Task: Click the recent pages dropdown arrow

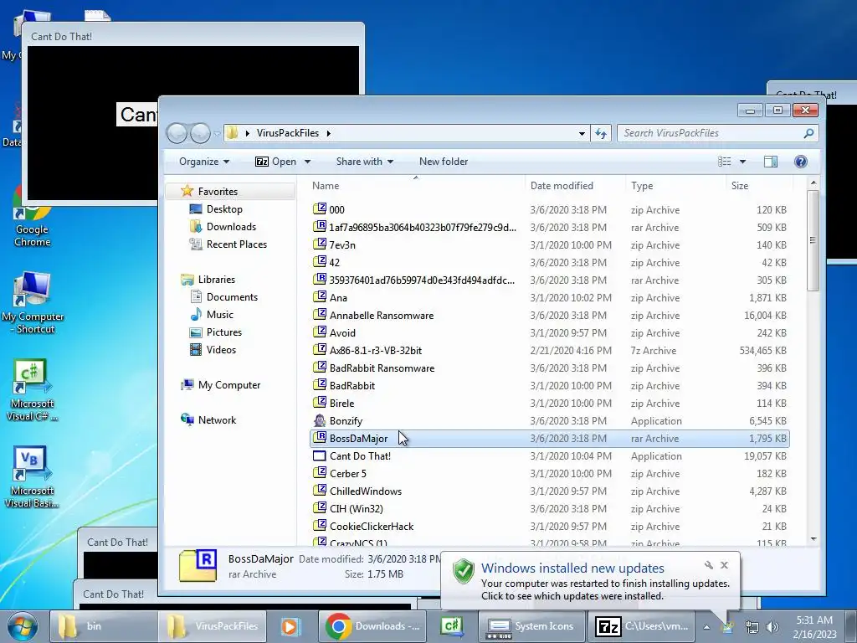Action: point(217,133)
